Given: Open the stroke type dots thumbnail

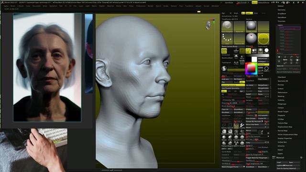Looking at the screenshot, I should coord(227,39).
